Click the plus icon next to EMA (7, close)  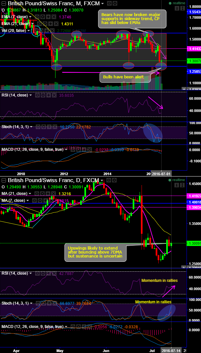tap(48, 17)
